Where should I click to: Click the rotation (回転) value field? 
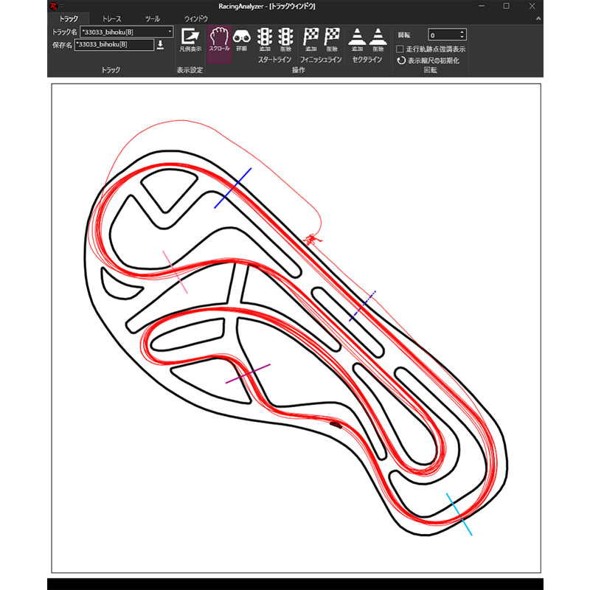click(442, 35)
